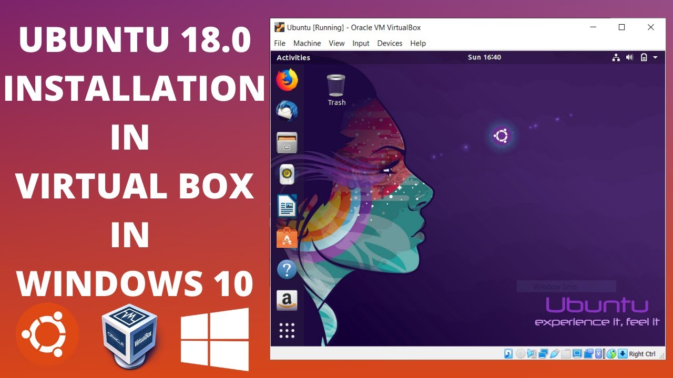Click the battery icon in top bar
The height and width of the screenshot is (378, 673).
click(x=644, y=57)
